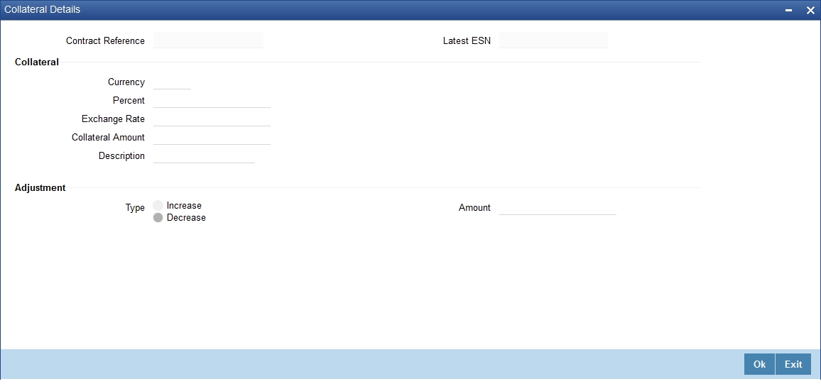Select the Increase adjustment type
Screen dimensions: 821x384
[x=158, y=206]
